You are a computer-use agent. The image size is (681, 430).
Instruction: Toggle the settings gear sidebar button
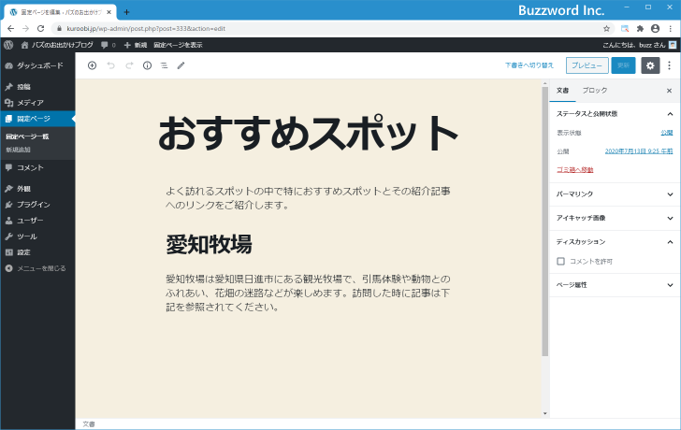point(650,65)
